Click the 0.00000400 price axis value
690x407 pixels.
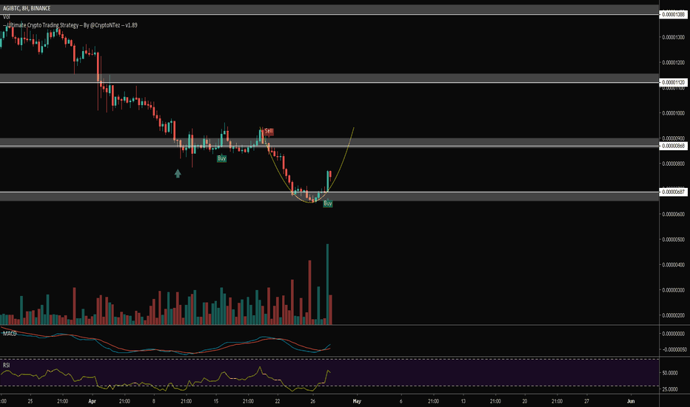(x=673, y=265)
